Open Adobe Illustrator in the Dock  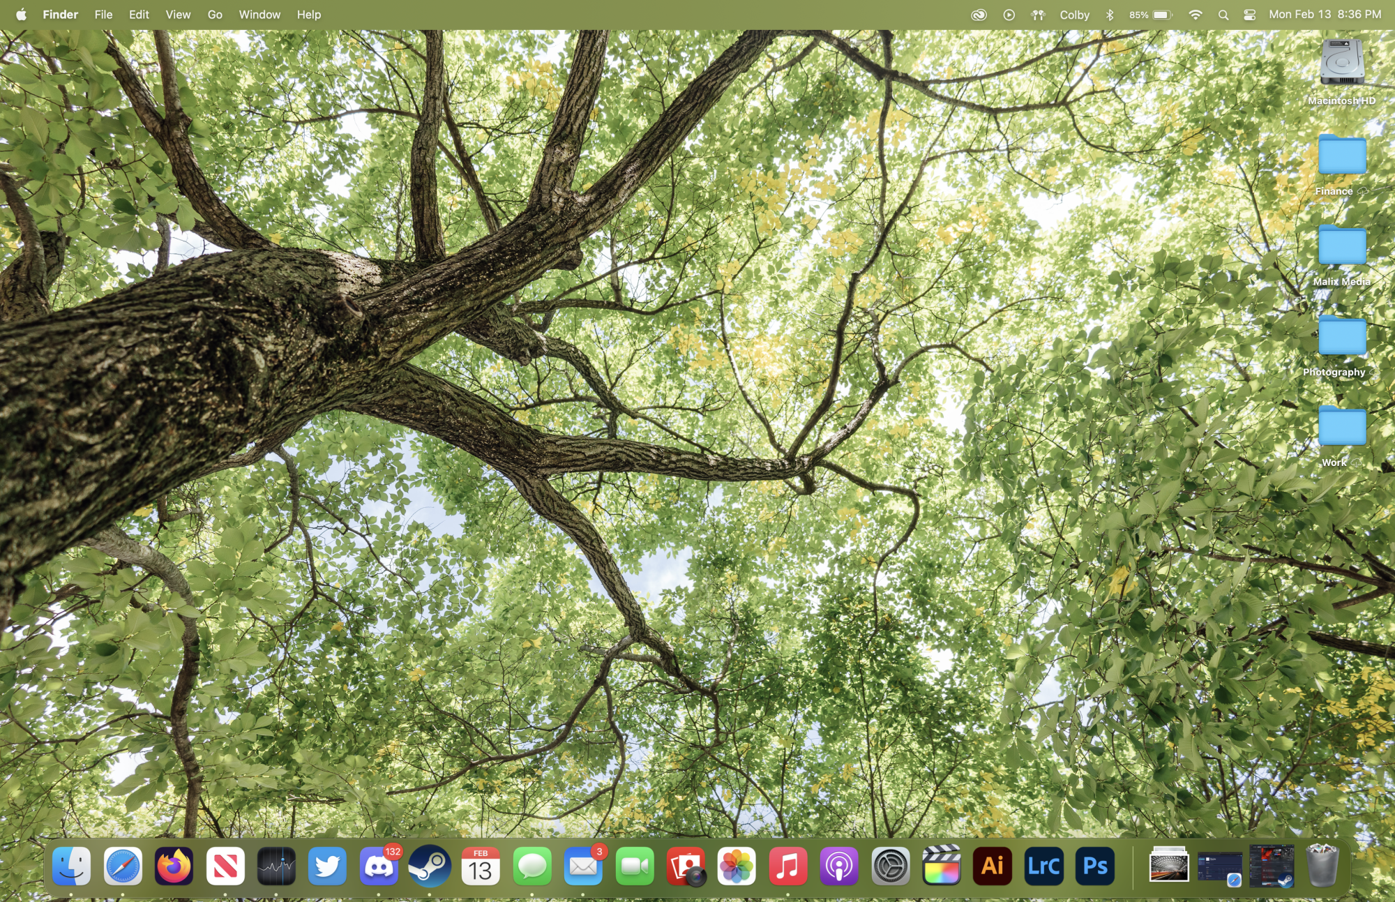[993, 867]
